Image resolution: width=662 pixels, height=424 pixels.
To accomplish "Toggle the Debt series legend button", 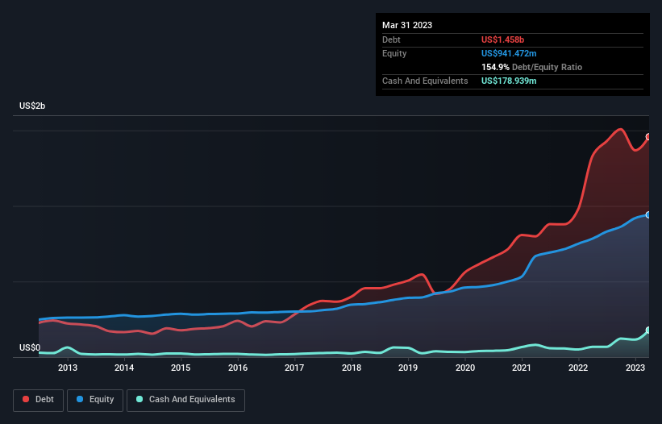I will pyautogui.click(x=39, y=400).
